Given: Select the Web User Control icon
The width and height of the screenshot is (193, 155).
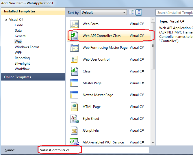Looking at the screenshot, I should point(74,59).
